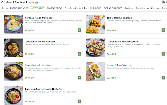Go to the PLATOS FRIOS tab
The image size is (167, 105).
[x=54, y=8]
